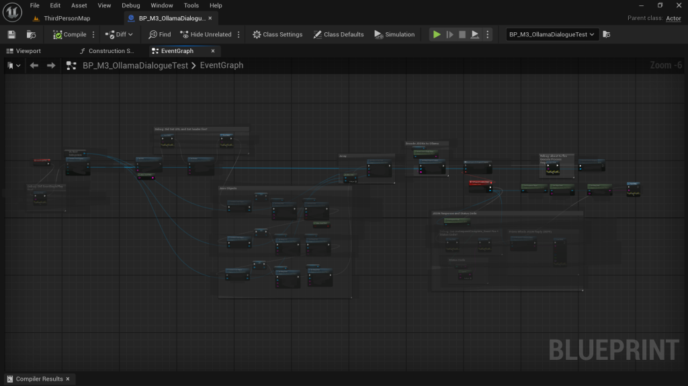Click the Browse to asset icon

[x=31, y=34]
